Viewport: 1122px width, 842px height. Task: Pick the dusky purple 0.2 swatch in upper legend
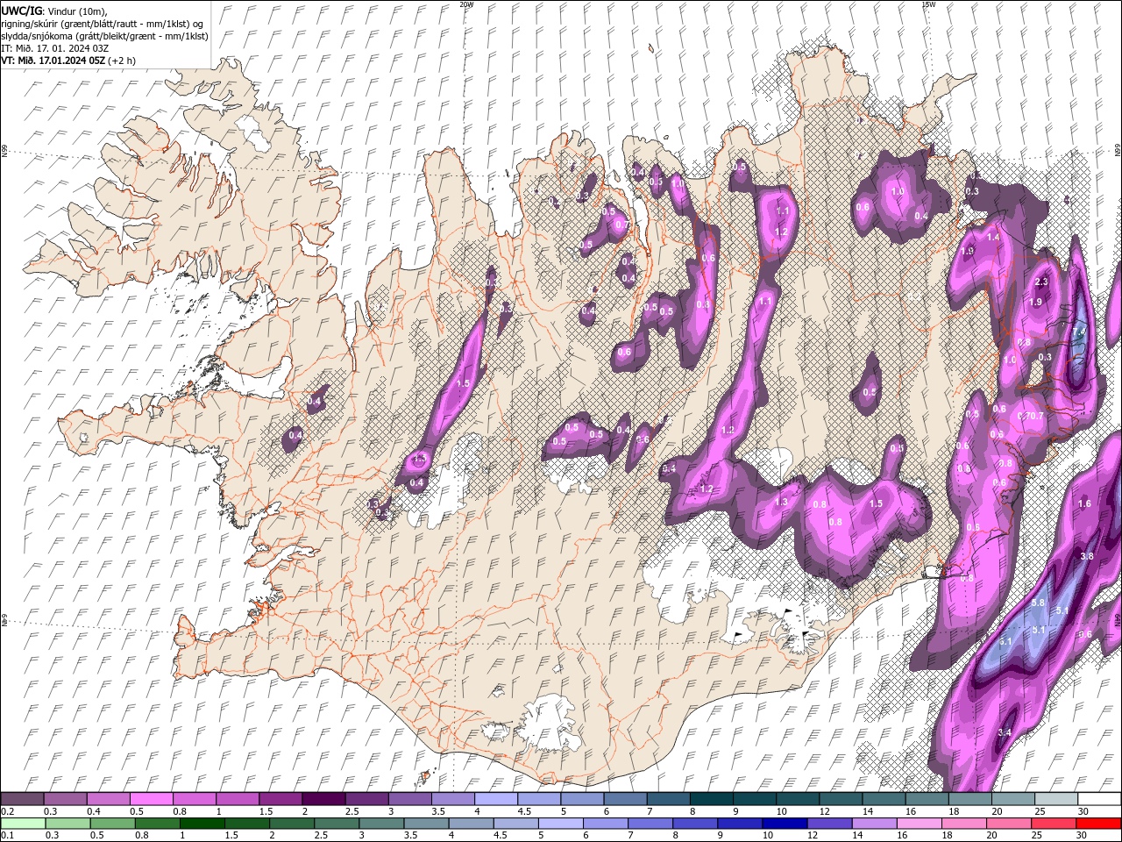click(22, 799)
